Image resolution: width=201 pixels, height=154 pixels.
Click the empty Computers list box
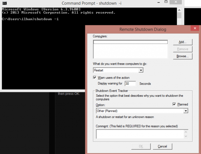131,49
